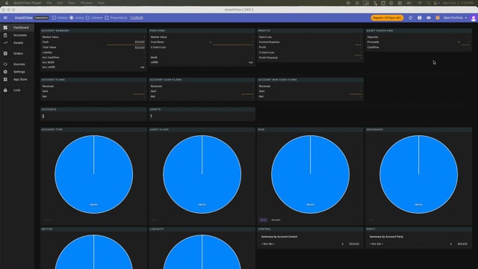Click the Accounts bank icon in sidebar
The height and width of the screenshot is (269, 478).
5,35
